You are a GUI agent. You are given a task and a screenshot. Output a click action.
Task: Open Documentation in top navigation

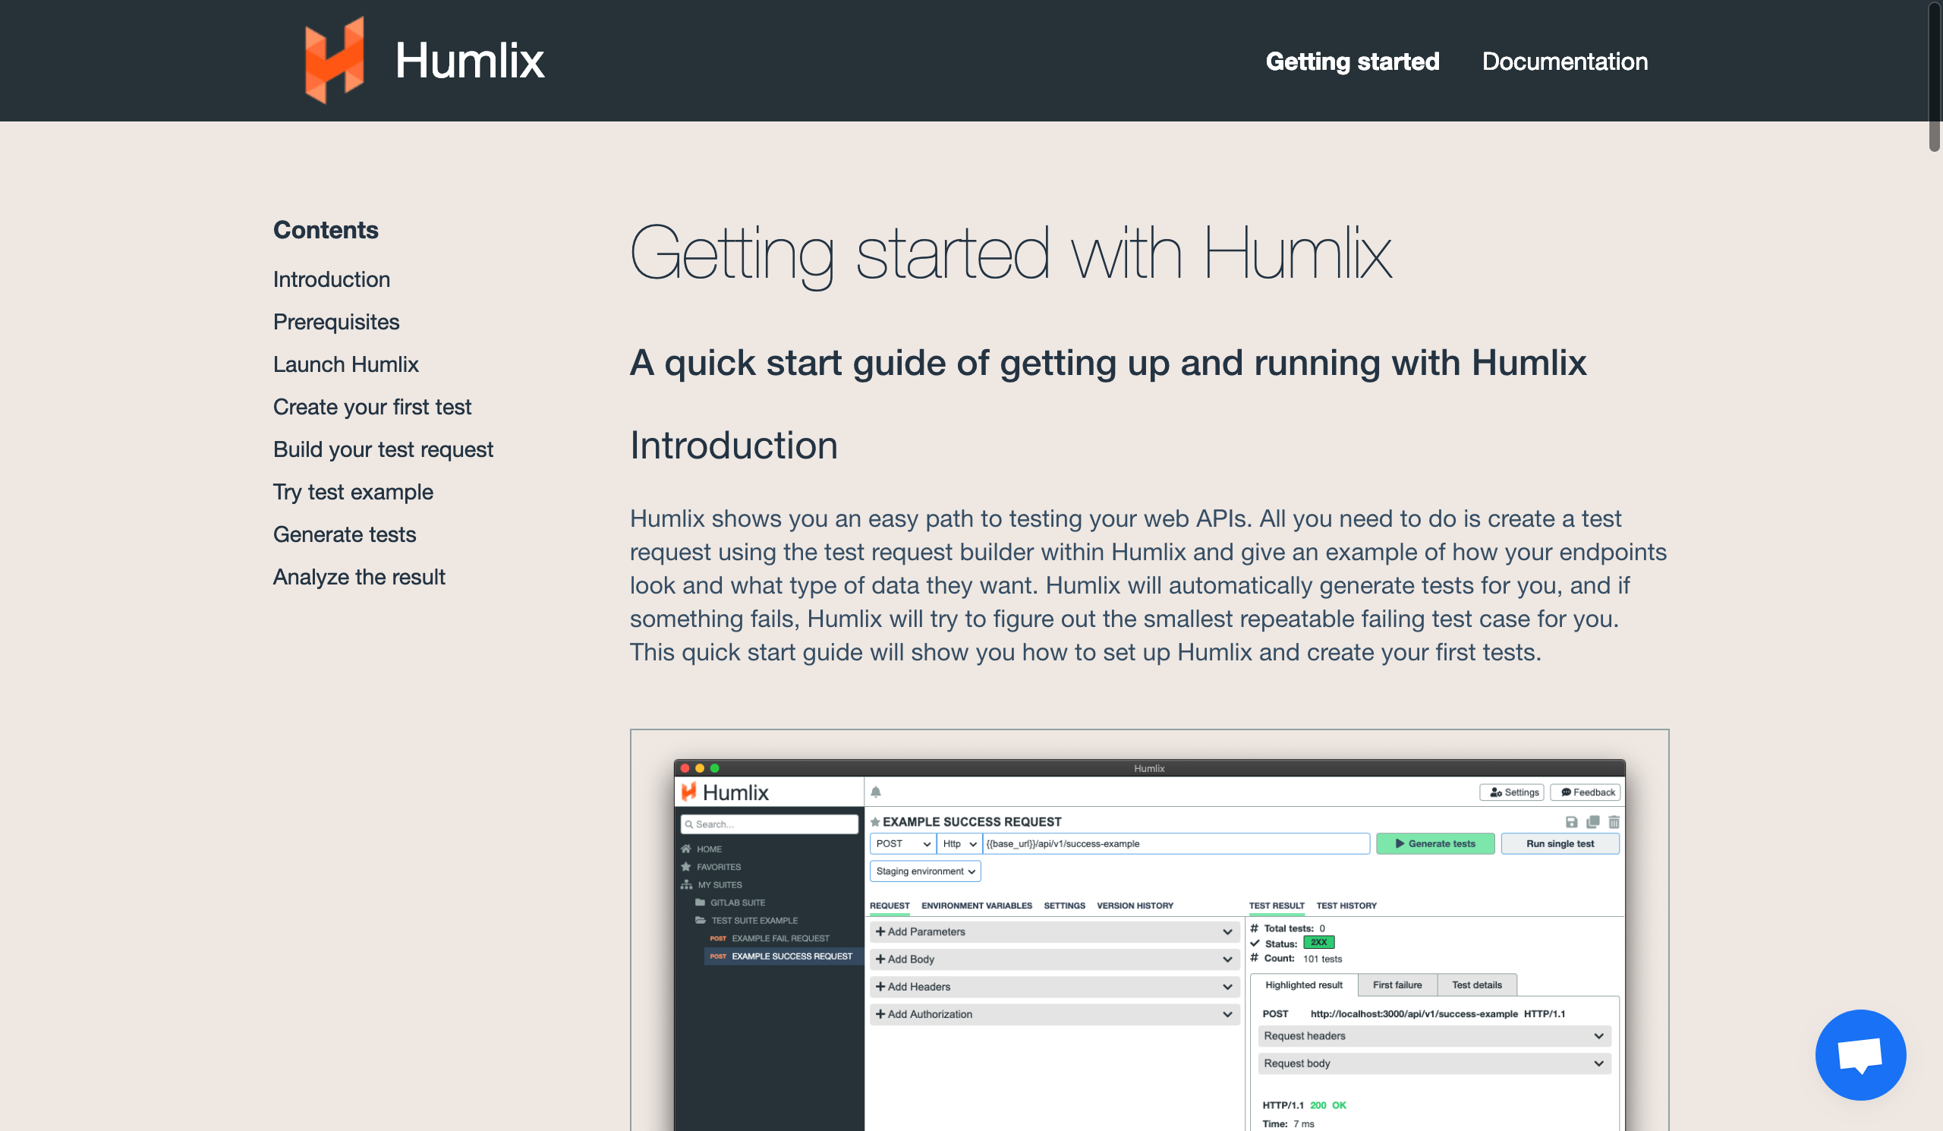[x=1564, y=61]
